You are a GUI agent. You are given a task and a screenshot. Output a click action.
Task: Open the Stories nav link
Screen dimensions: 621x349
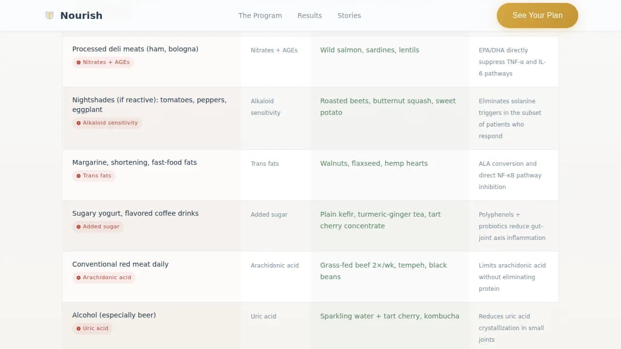(x=349, y=16)
